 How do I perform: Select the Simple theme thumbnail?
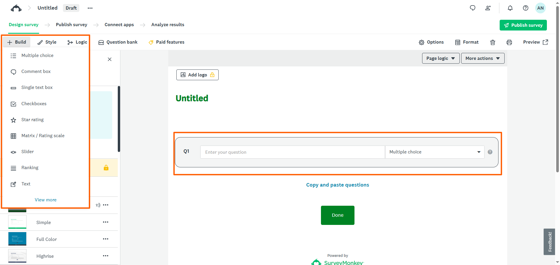click(17, 222)
